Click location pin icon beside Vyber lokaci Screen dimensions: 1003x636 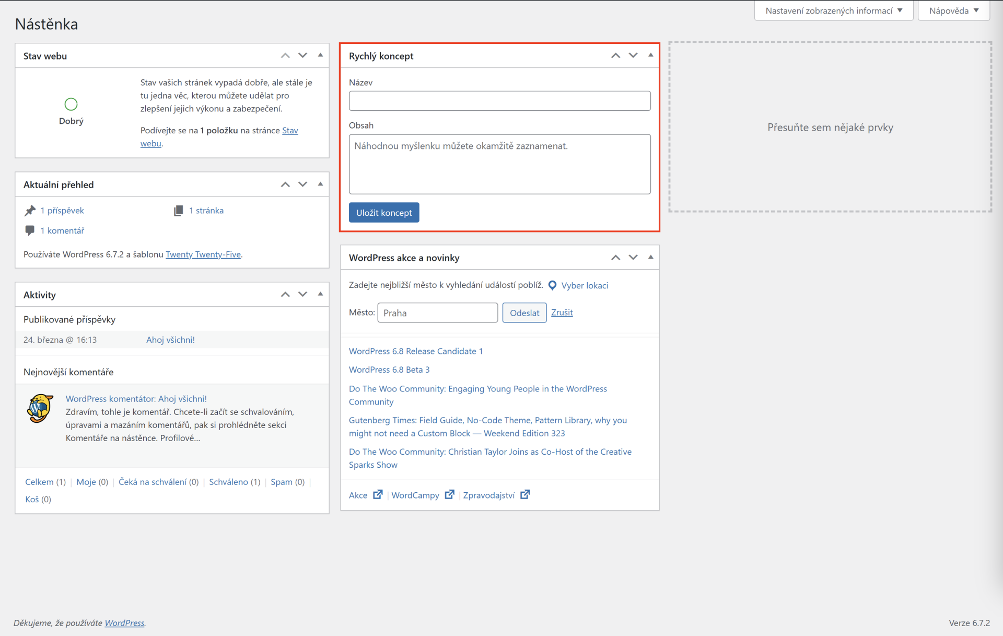552,285
